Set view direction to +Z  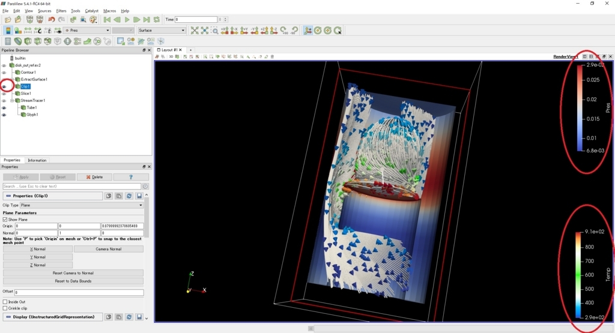pyautogui.click(x=264, y=31)
